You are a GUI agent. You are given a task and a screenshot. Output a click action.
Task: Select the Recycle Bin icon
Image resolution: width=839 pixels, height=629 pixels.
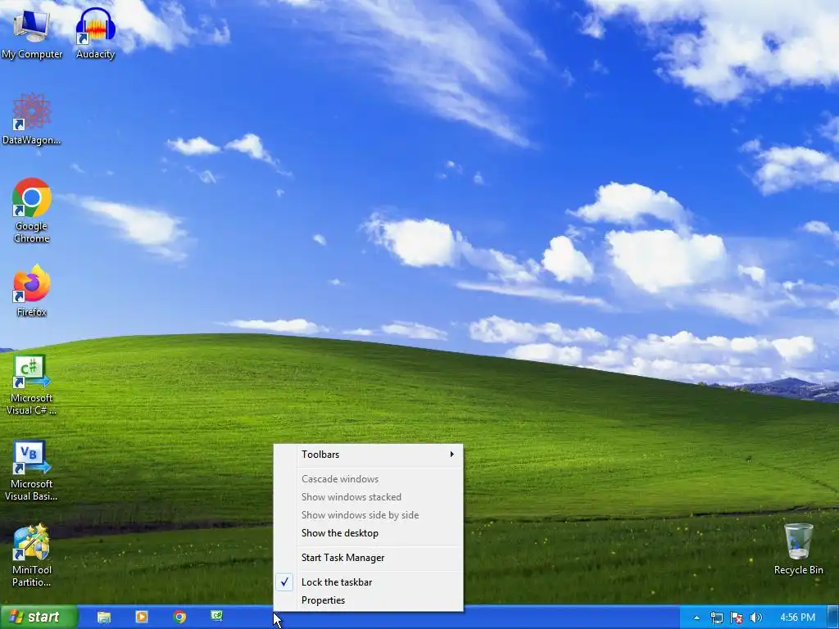click(798, 549)
